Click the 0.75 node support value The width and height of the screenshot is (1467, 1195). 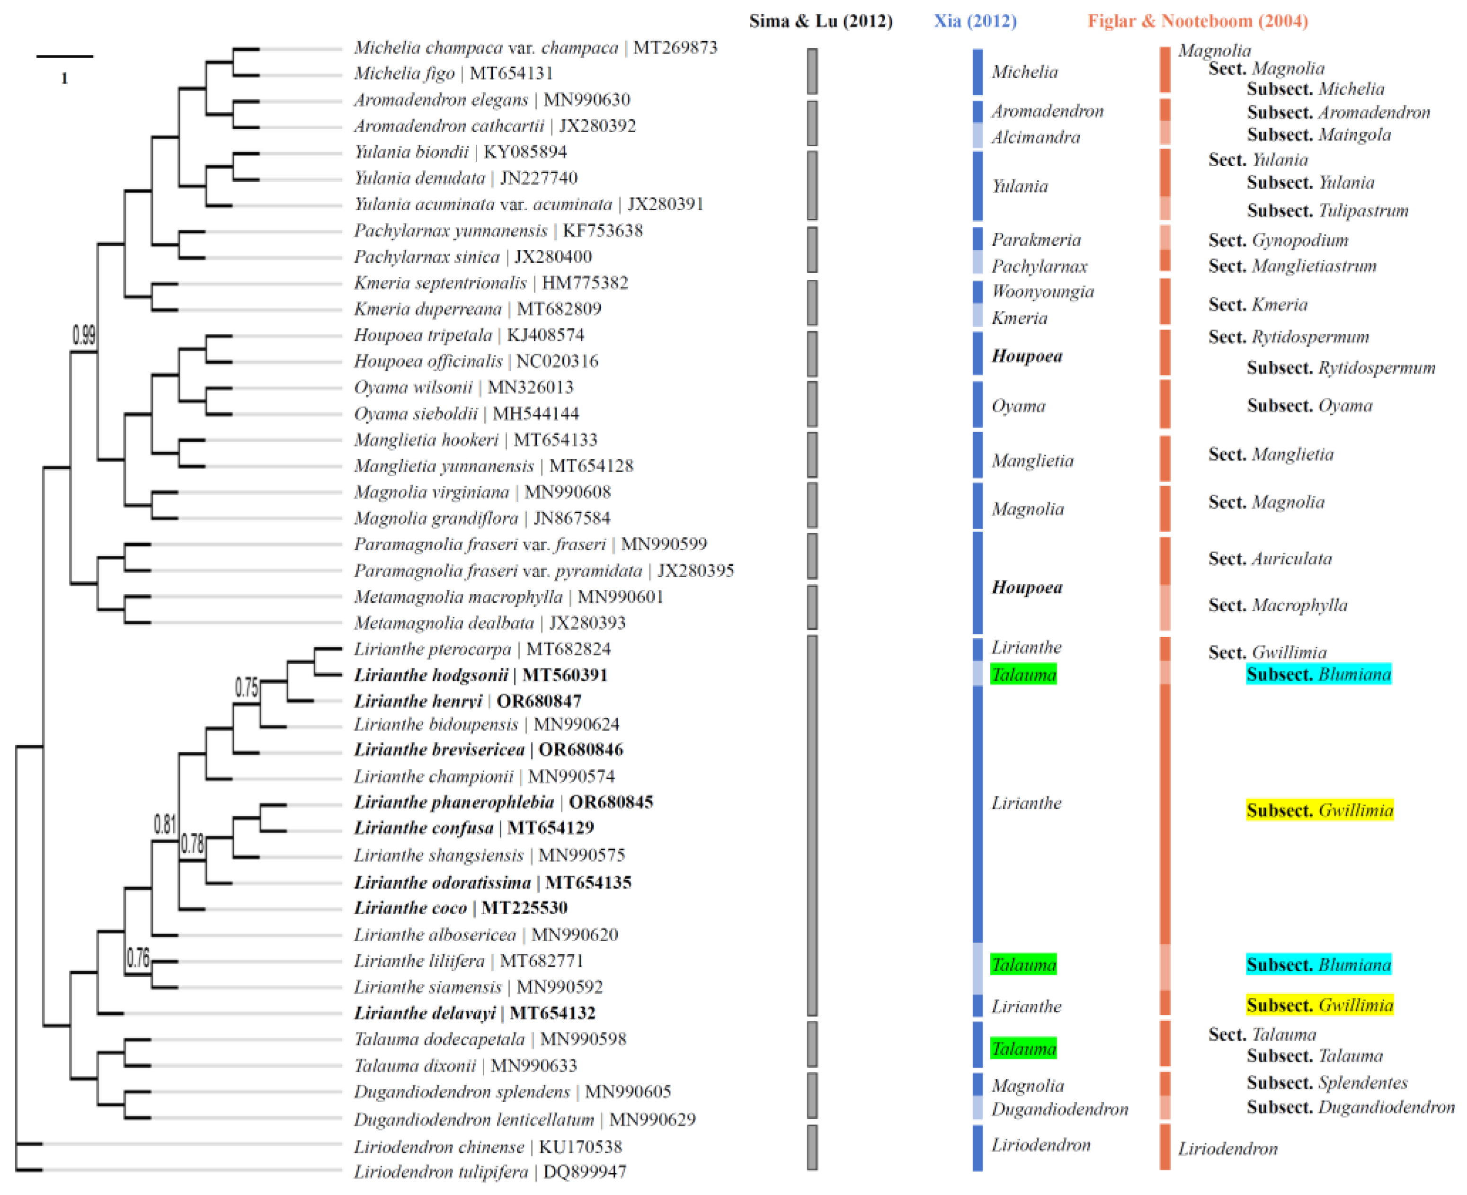pyautogui.click(x=246, y=687)
